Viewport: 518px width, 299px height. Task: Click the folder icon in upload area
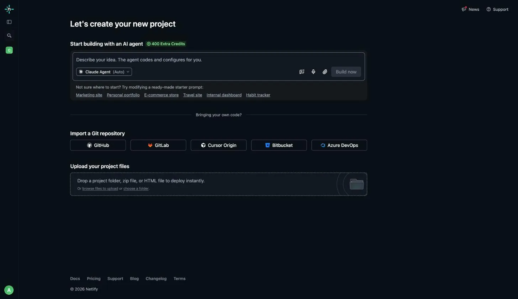pos(356,184)
